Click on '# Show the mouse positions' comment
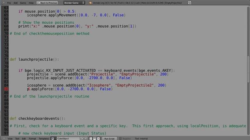Image resolution: width=250 pixels, height=140 pixels. click(x=46, y=23)
